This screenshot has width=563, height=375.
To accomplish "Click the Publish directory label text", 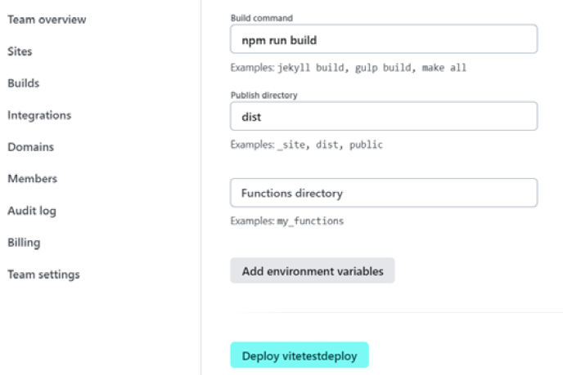I will pyautogui.click(x=264, y=95).
